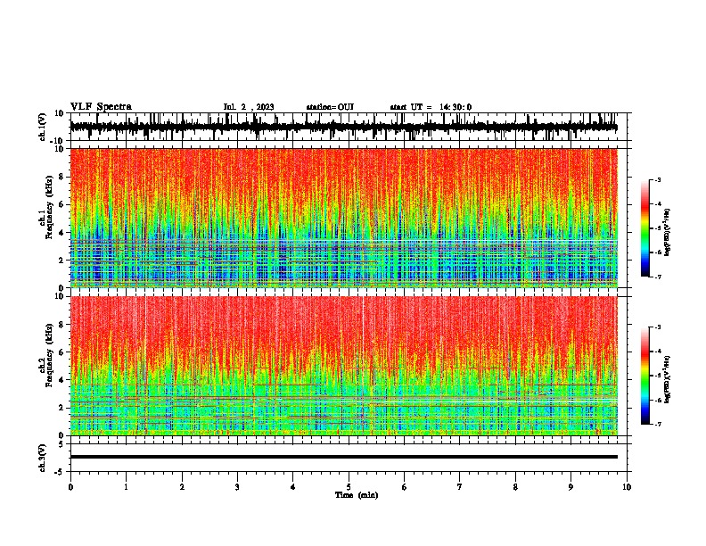
Task: Click the 'start UT = 14:30:0' text
Action: [x=431, y=107]
